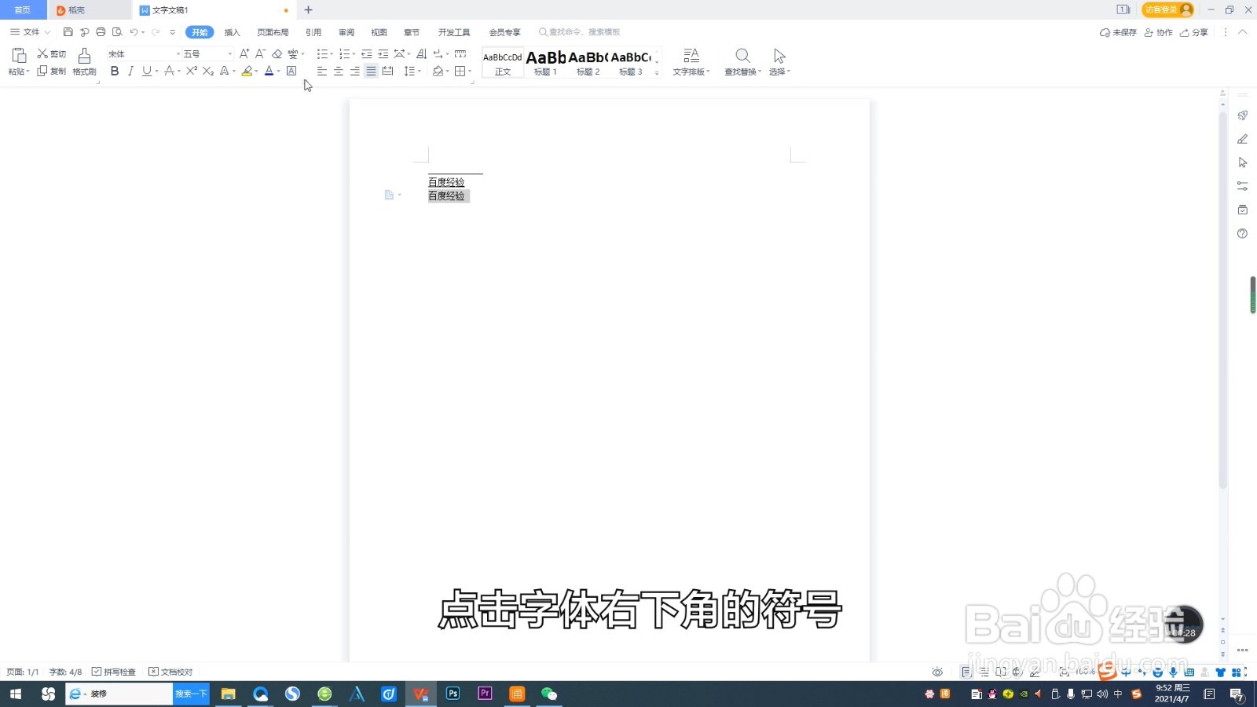Click the Superscript X² icon
Viewport: 1257px width, 707px height.
191,71
